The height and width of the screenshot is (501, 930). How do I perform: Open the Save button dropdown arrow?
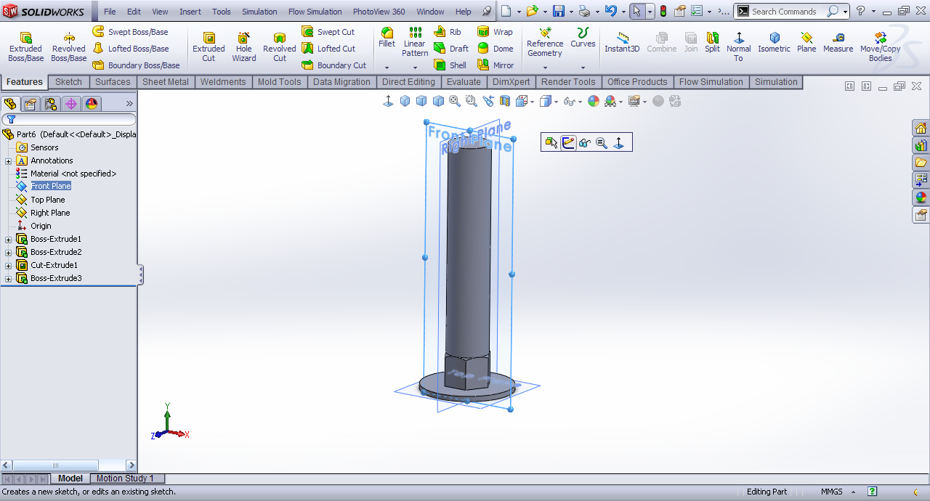click(571, 12)
